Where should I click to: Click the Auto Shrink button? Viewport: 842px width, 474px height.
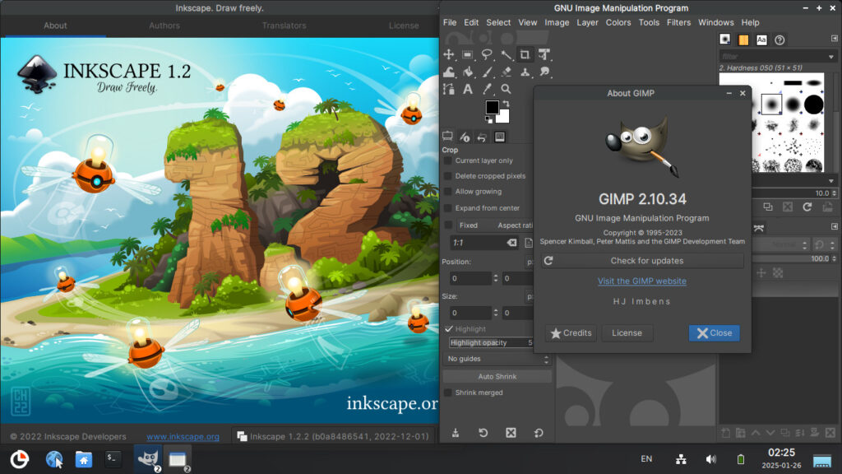tap(497, 376)
